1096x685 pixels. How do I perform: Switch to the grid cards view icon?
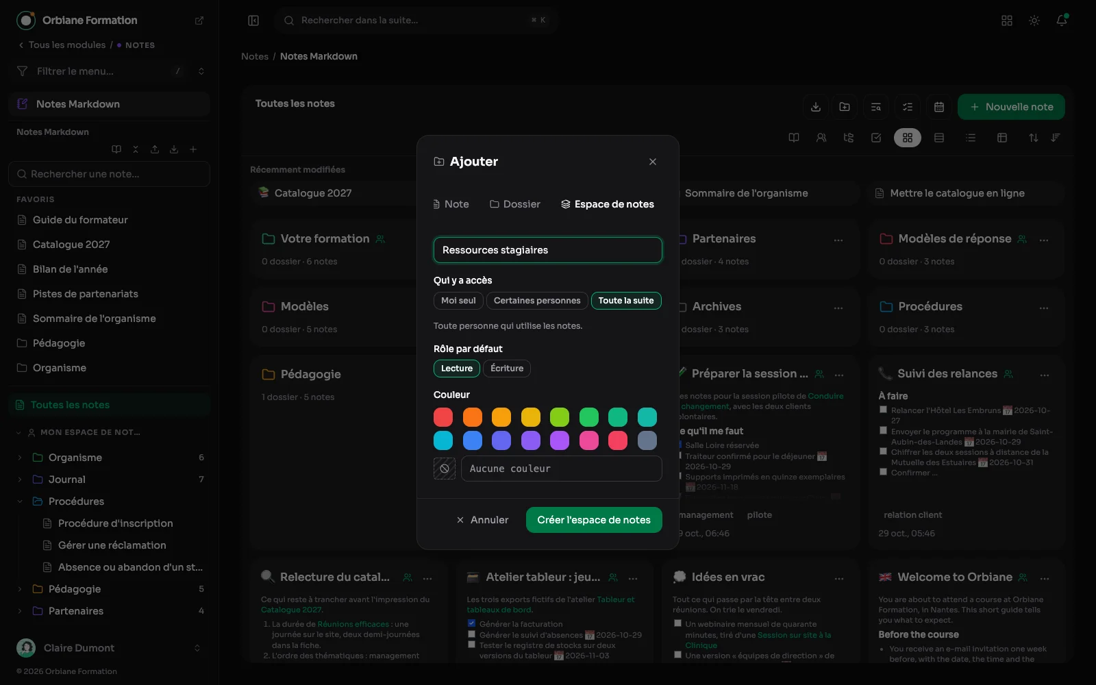tap(908, 138)
